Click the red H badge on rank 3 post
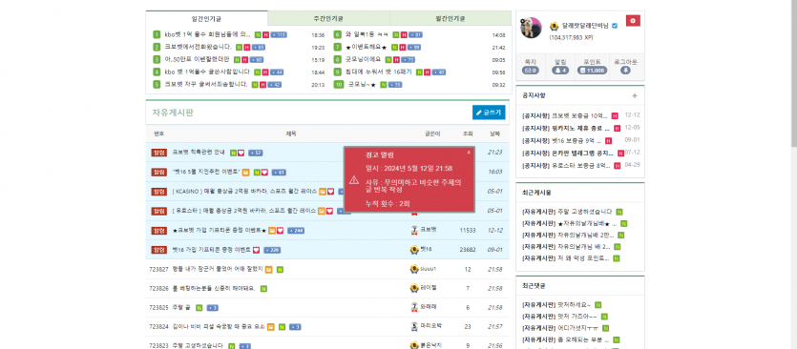Screen dimensions: 797x349 (x=245, y=60)
